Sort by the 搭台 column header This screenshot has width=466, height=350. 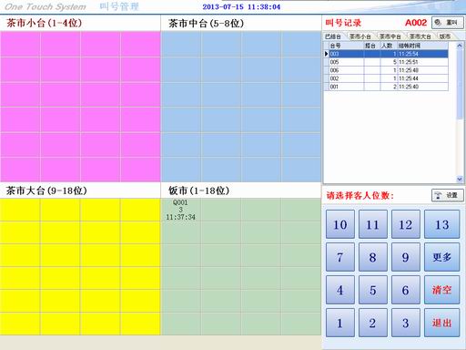tap(371, 46)
